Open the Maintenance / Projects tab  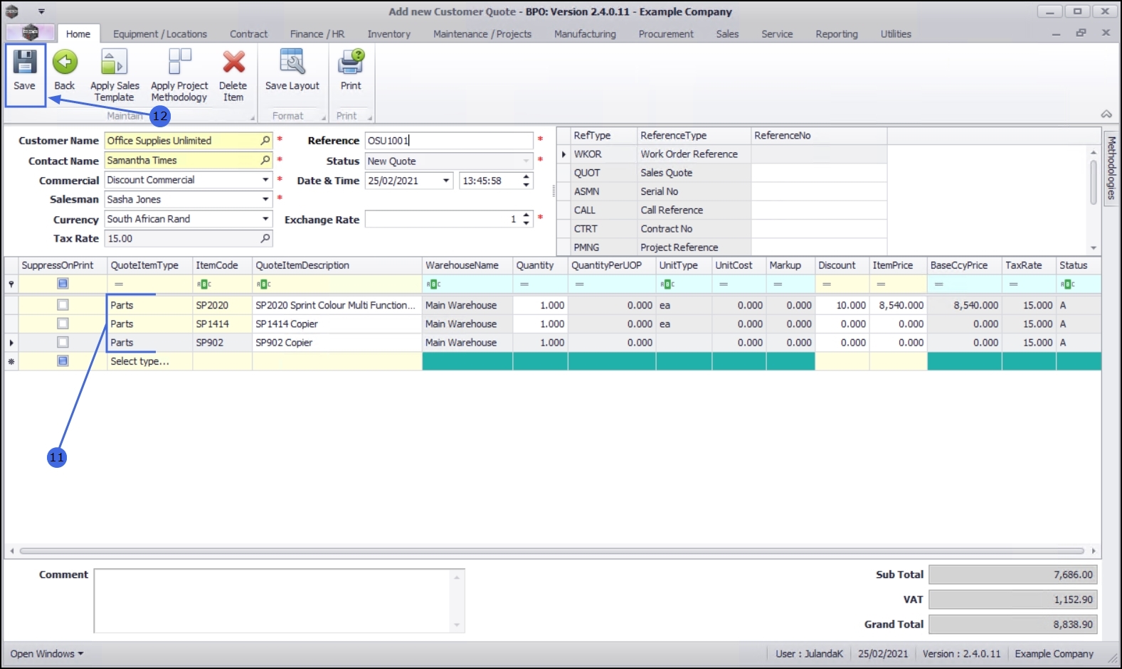(x=482, y=34)
